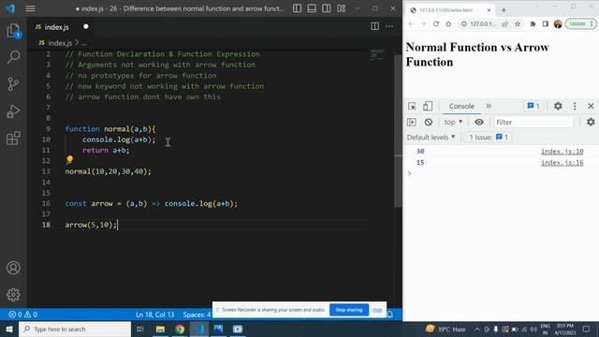Open console settings gear
Viewport: 599px width, 337px height.
coord(591,122)
